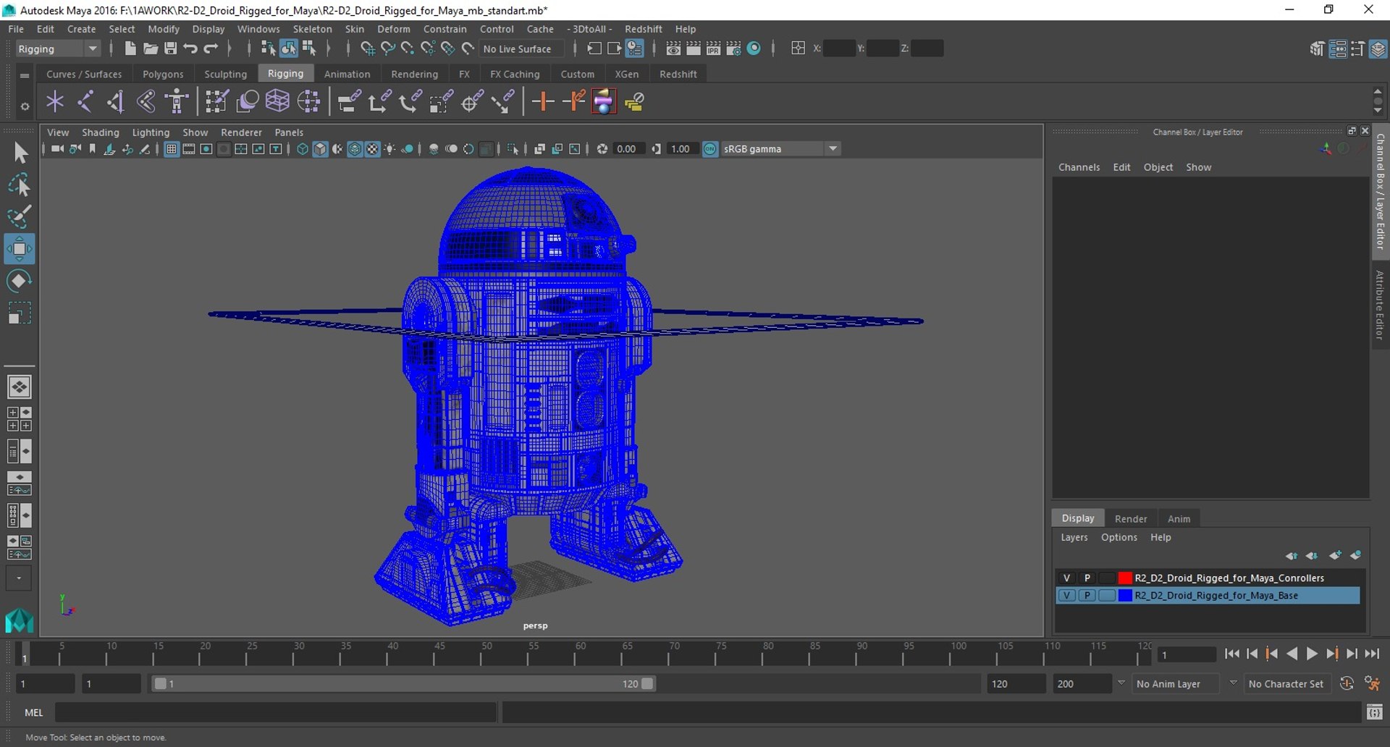
Task: Toggle visibility of the Maya_Base layer
Action: 1066,595
